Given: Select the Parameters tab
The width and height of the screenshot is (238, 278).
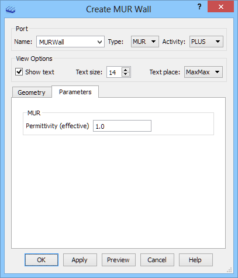Looking at the screenshot, I should point(75,92).
